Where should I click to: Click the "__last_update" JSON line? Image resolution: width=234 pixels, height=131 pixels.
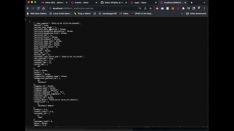pyautogui.click(x=57, y=23)
